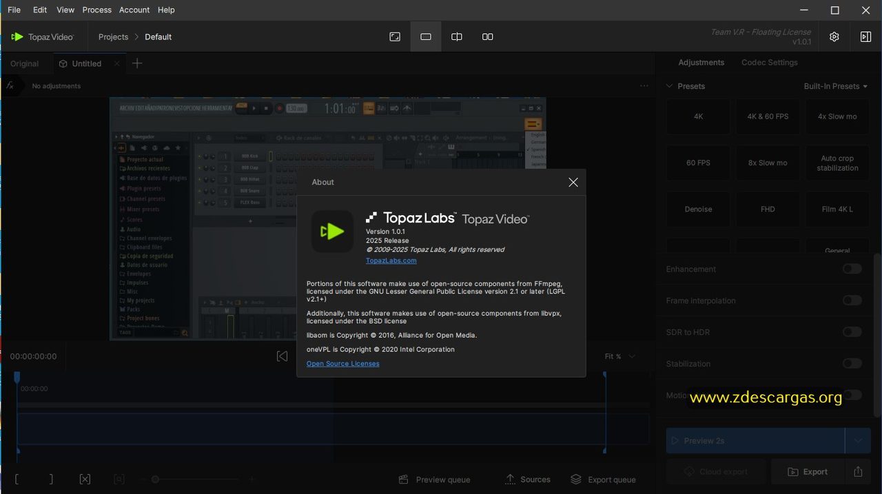Expand preview duration dropdown arrow
The width and height of the screenshot is (882, 494).
[858, 440]
